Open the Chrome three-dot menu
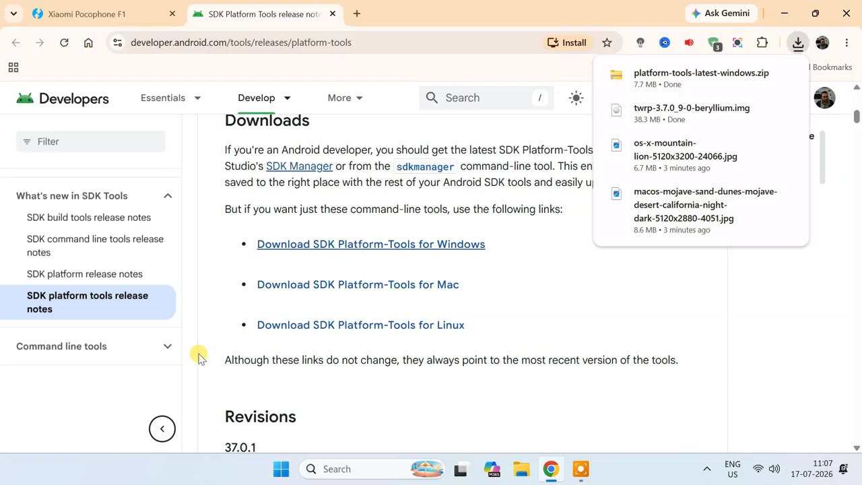862x485 pixels. click(847, 42)
